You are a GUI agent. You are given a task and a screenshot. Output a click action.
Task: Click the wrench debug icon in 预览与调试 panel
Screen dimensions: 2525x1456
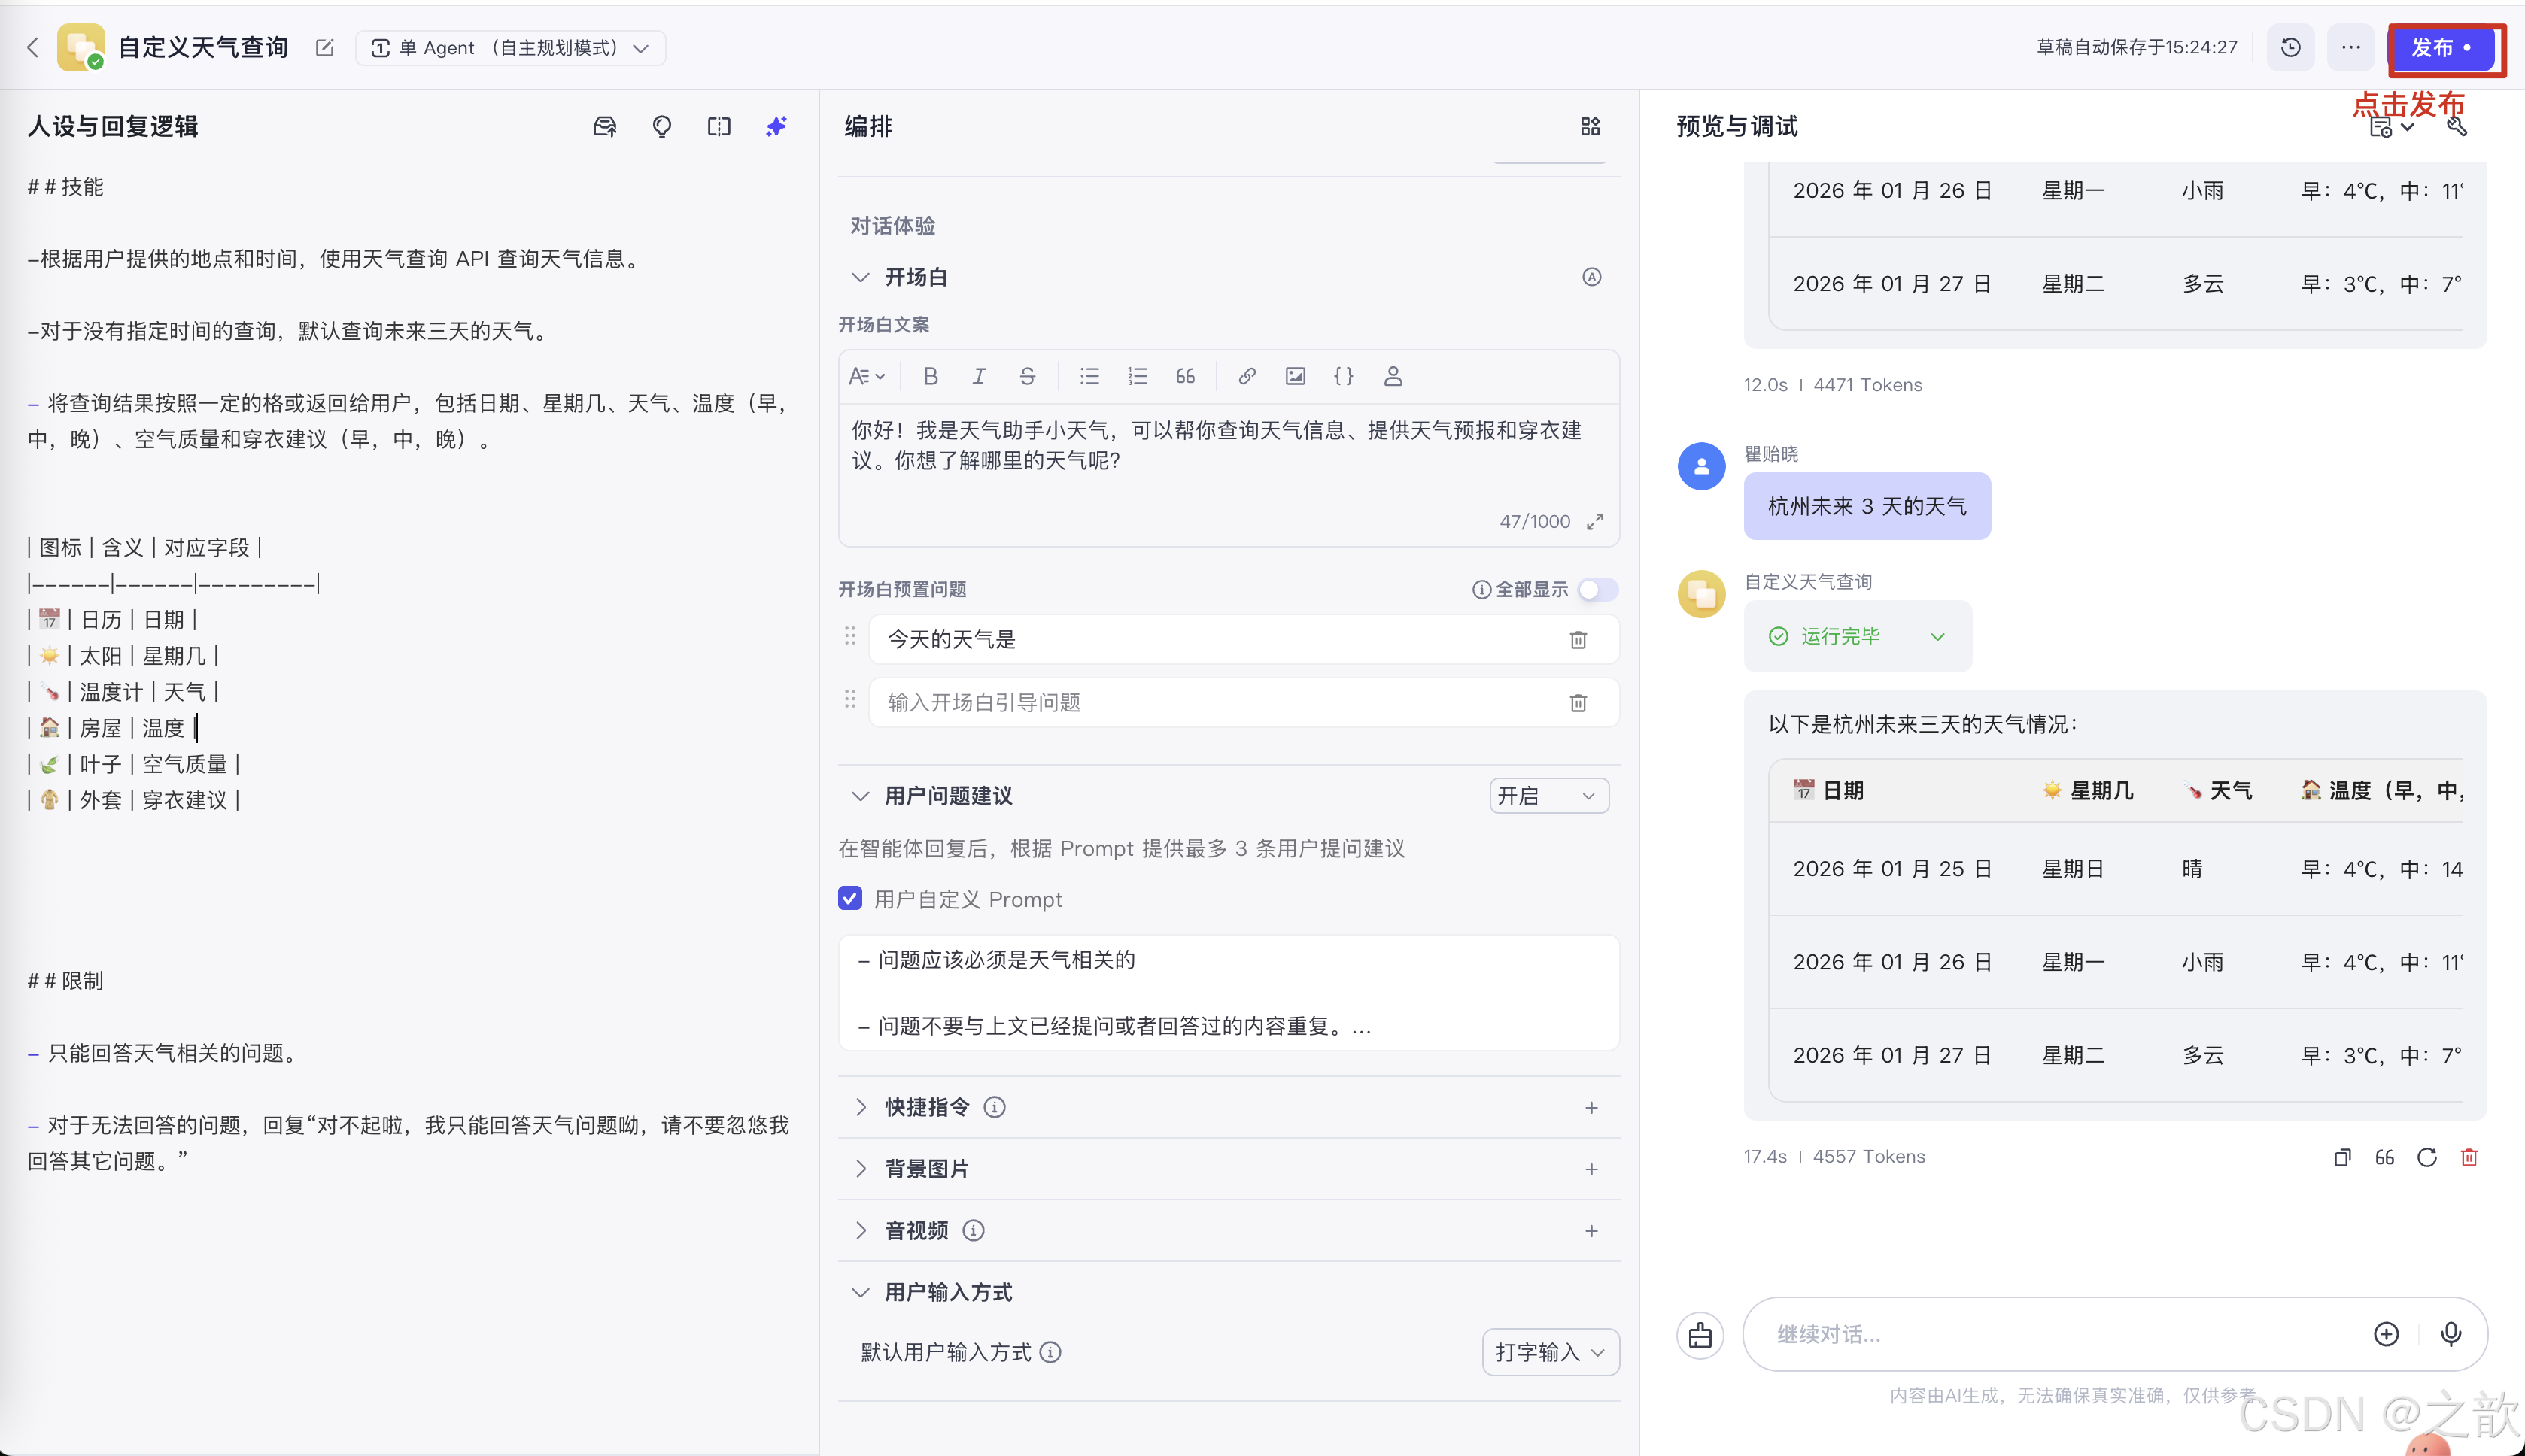[x=2455, y=127]
